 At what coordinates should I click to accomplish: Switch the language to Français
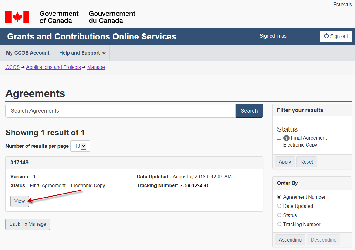[x=342, y=5]
